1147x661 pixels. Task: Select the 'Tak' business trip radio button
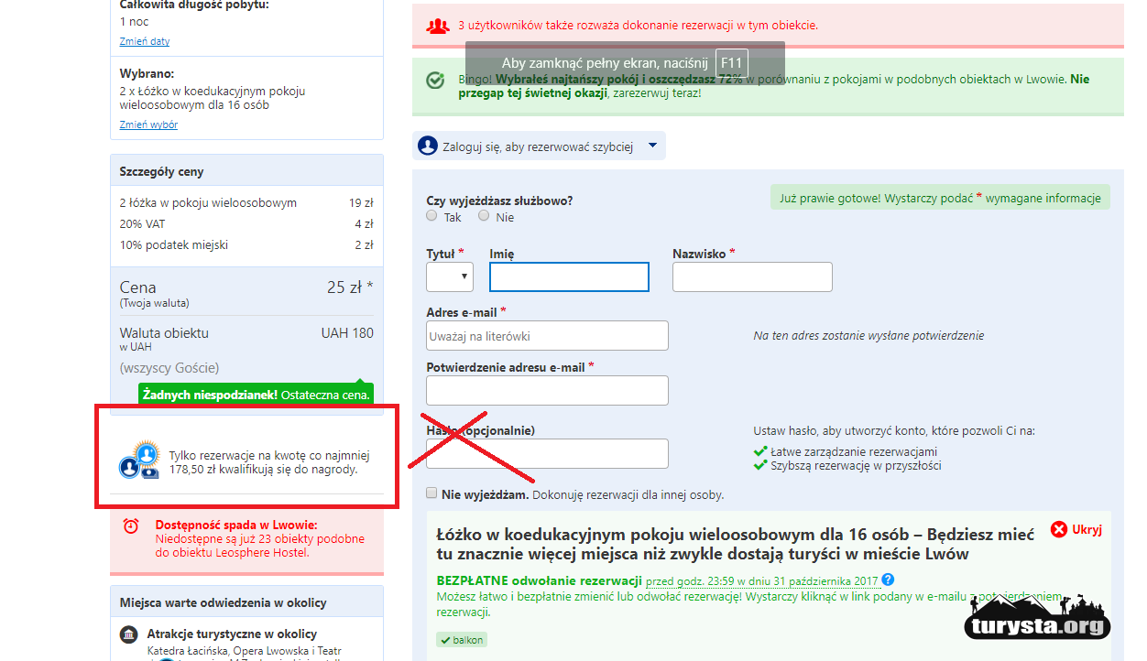431,216
